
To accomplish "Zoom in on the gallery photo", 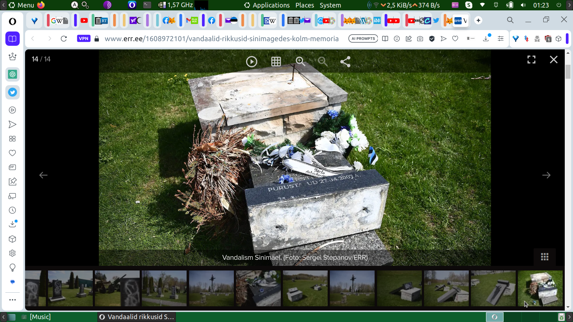I will (x=300, y=62).
